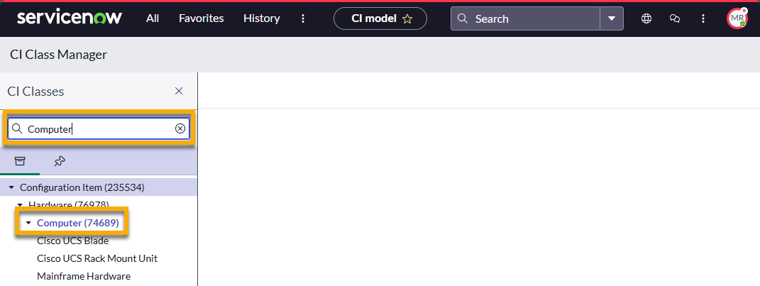Switch to the class hierarchy tab icon
The image size is (760, 286).
[x=20, y=161]
